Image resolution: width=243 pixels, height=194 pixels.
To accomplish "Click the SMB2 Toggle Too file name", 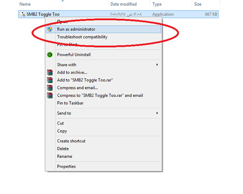I will pyautogui.click(x=43, y=14).
